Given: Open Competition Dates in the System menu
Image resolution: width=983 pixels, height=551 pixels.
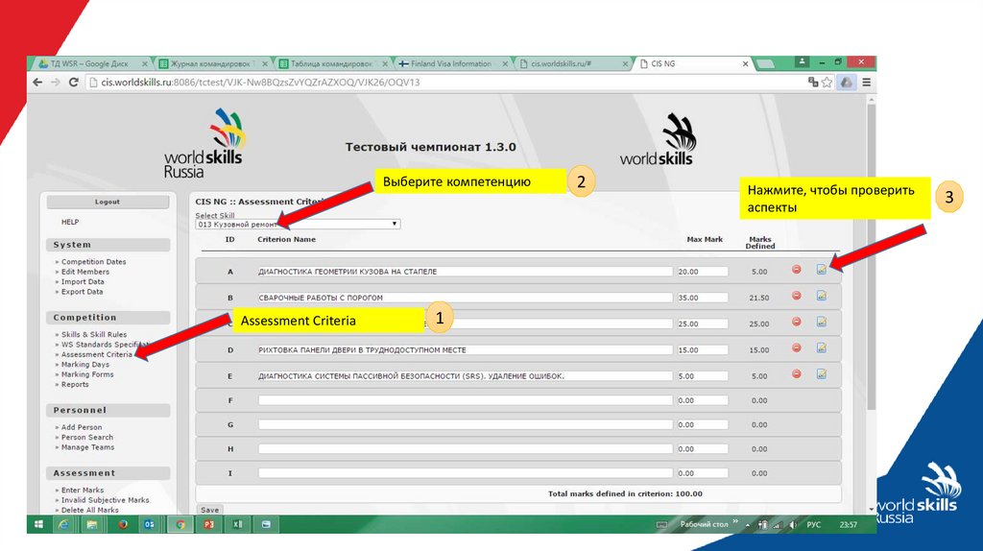Looking at the screenshot, I should pos(93,262).
